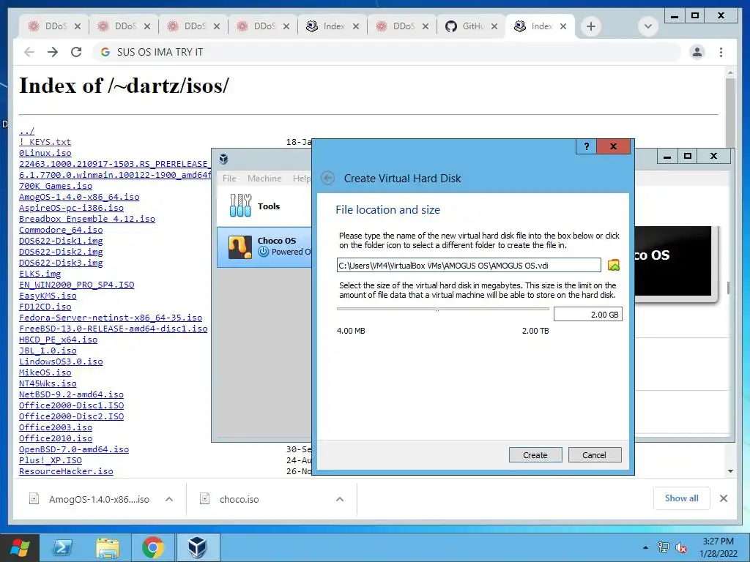Open the AmogOS-1.4.0-x86_64.iso link
750x562 pixels.
click(x=79, y=197)
